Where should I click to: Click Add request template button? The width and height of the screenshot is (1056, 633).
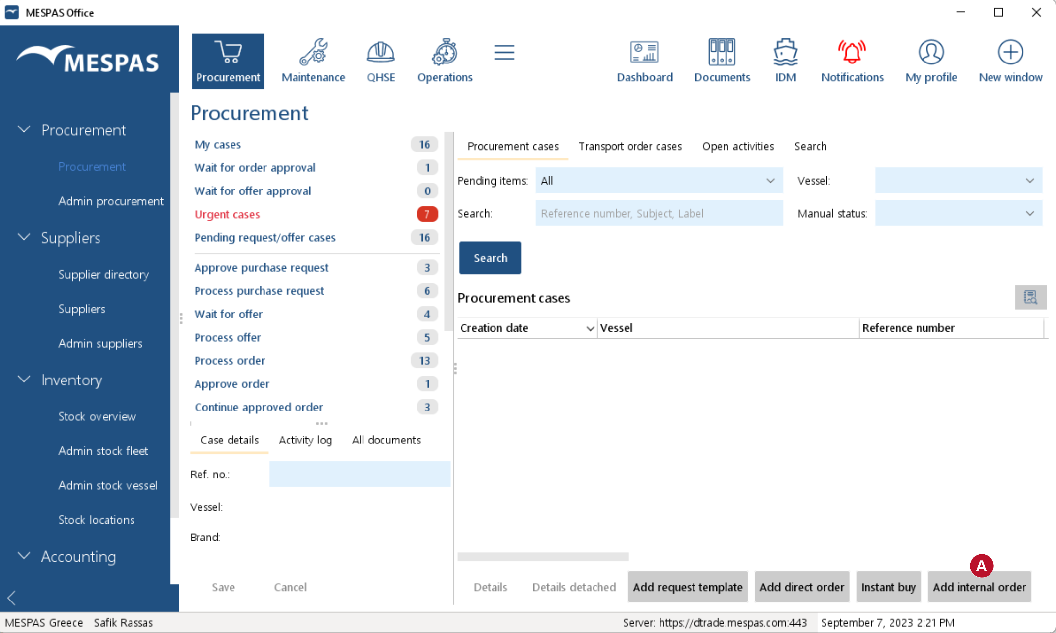tap(688, 587)
